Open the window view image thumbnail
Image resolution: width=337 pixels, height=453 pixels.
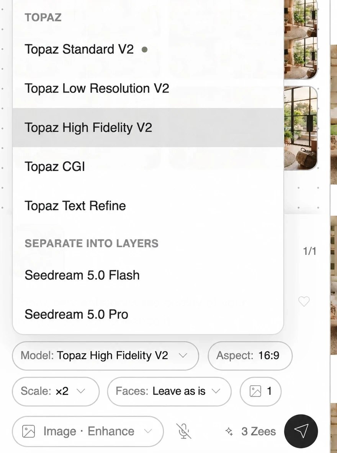click(301, 128)
